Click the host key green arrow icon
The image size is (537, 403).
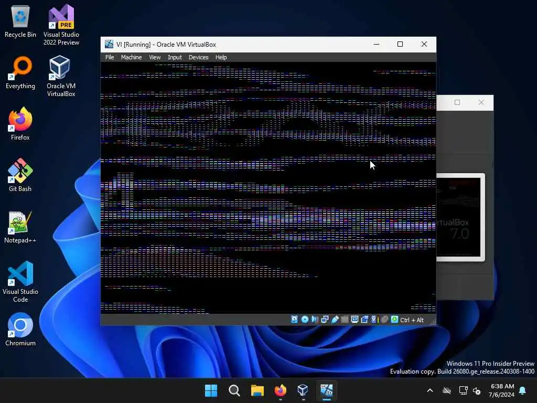pyautogui.click(x=394, y=320)
